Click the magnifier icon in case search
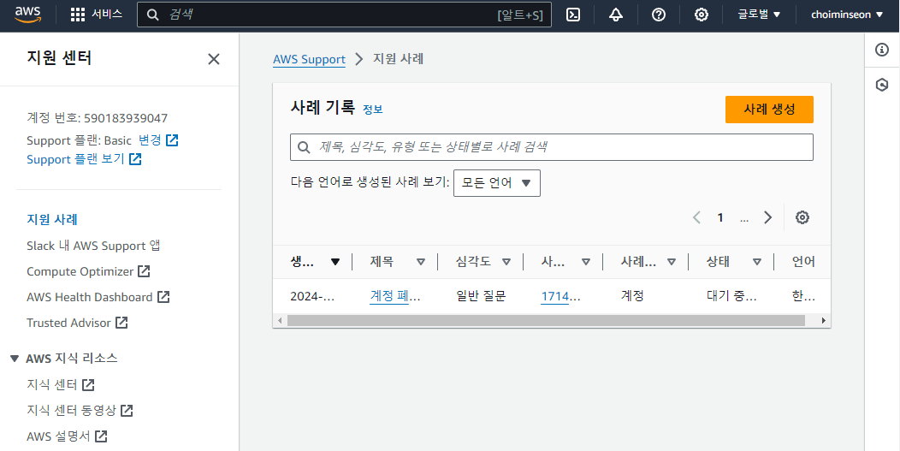 click(x=305, y=147)
